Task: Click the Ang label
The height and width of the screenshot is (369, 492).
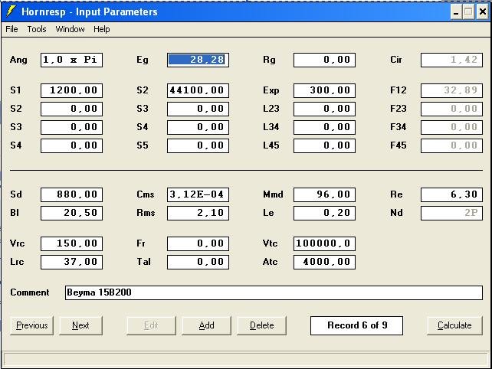Action: point(18,60)
